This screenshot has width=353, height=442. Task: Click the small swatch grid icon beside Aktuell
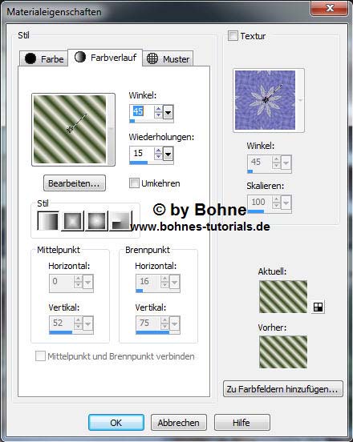319,307
